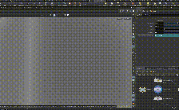Select the Spiral shelf tool

75,4
